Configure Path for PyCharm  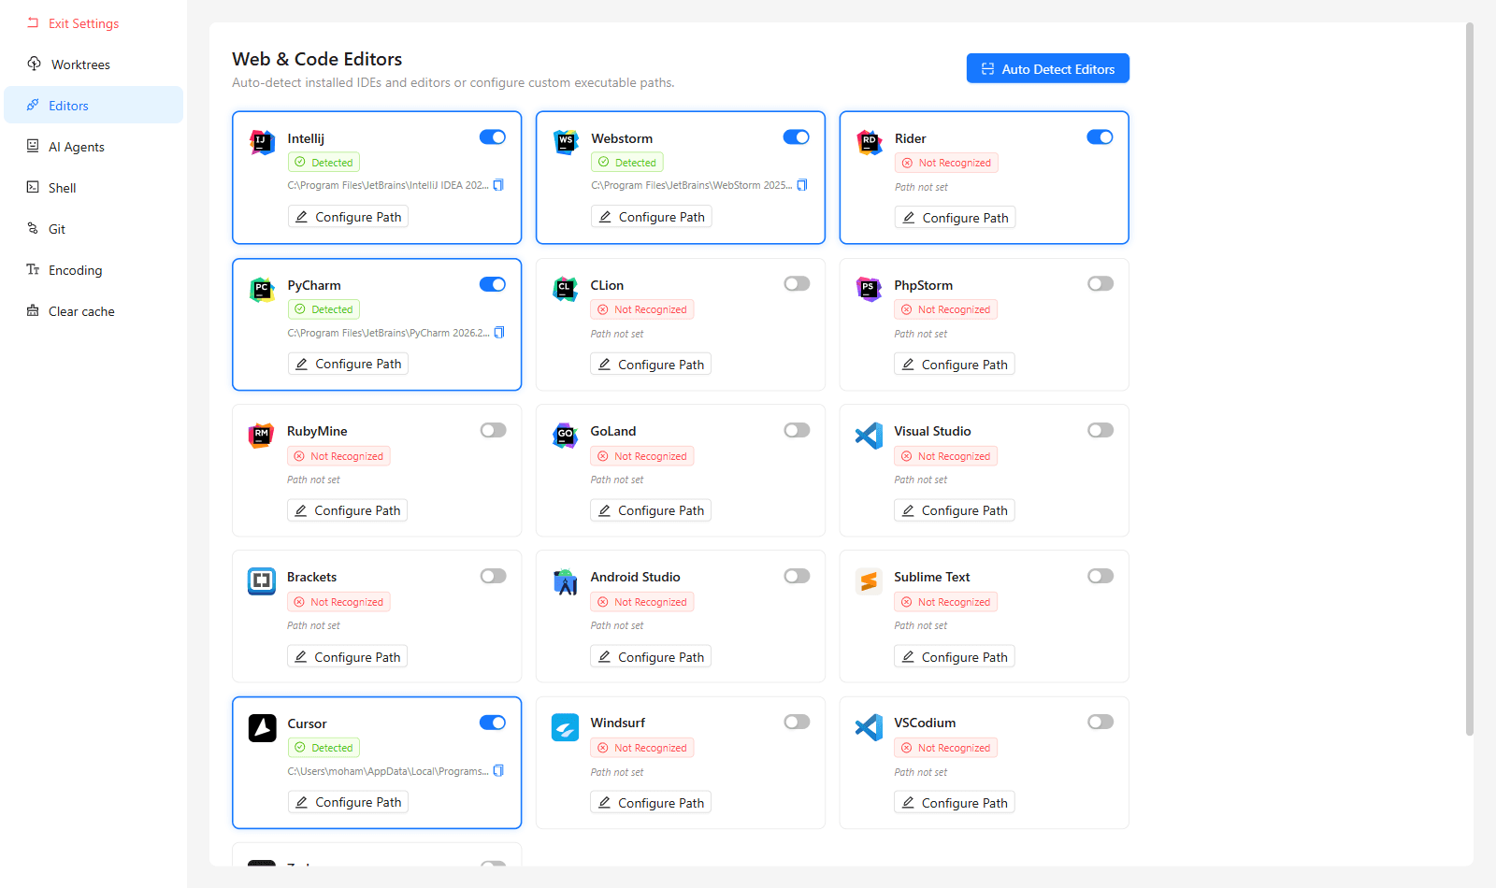click(348, 364)
